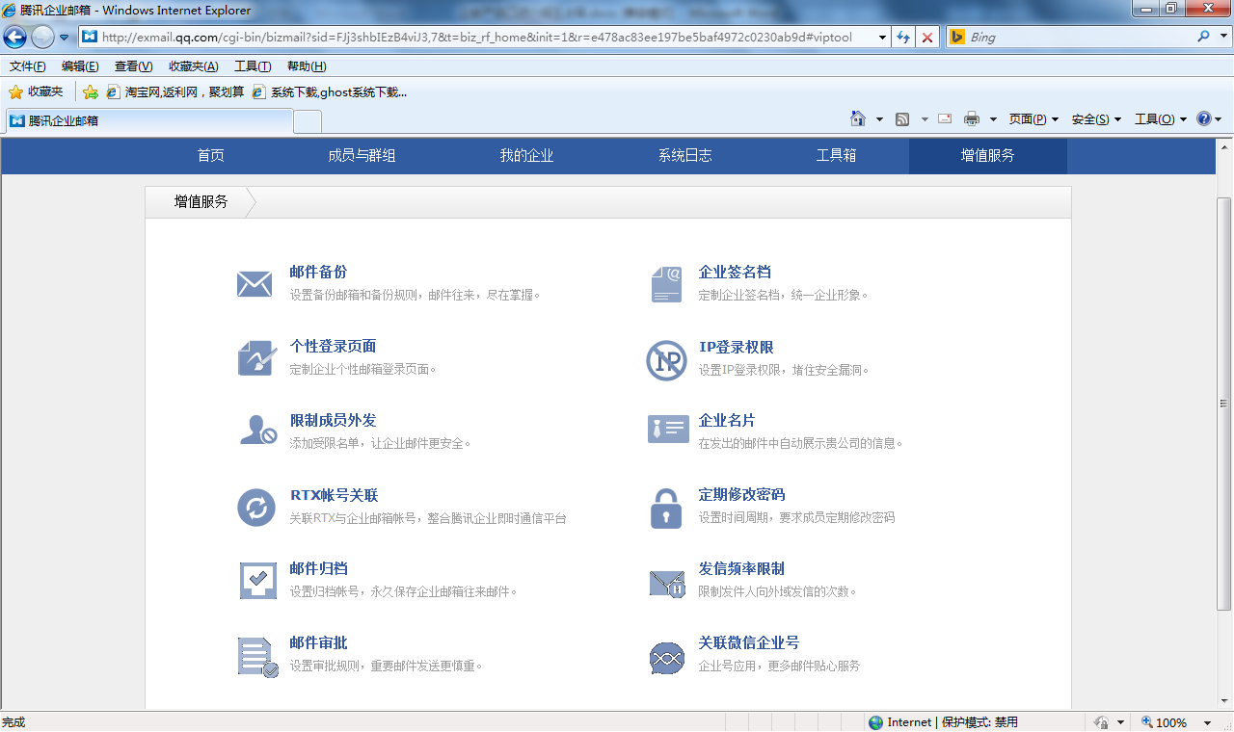Open the 安全(S) dropdown

1096,119
